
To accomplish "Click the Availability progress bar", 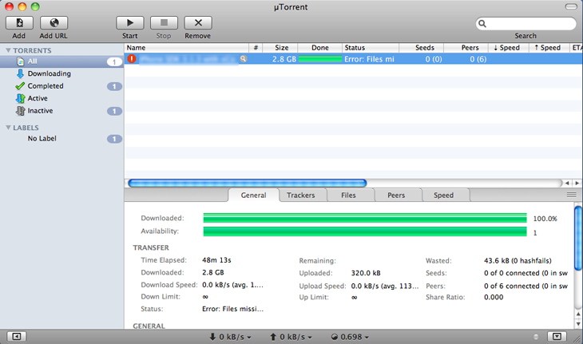I will click(365, 231).
